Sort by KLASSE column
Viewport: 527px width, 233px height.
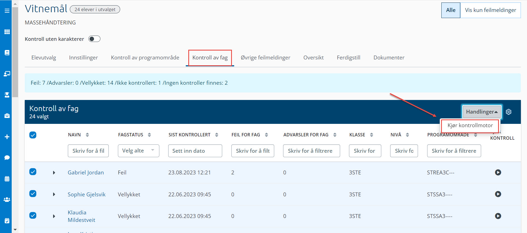[372, 135]
